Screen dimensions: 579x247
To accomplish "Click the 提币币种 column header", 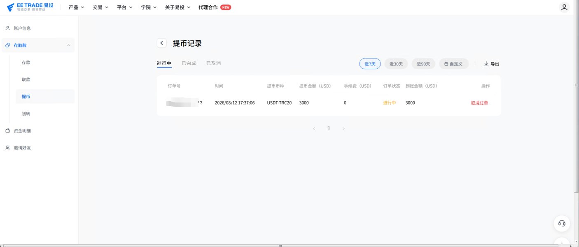I will (275, 86).
